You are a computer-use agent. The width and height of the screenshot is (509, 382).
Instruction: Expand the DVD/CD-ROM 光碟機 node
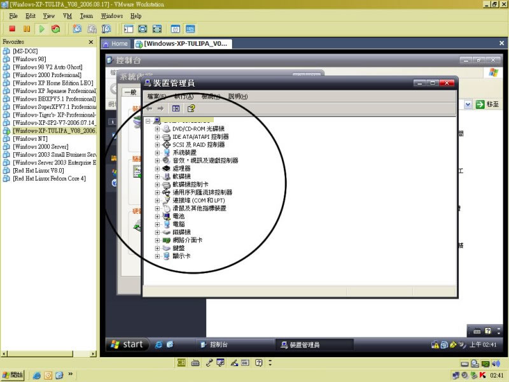157,129
